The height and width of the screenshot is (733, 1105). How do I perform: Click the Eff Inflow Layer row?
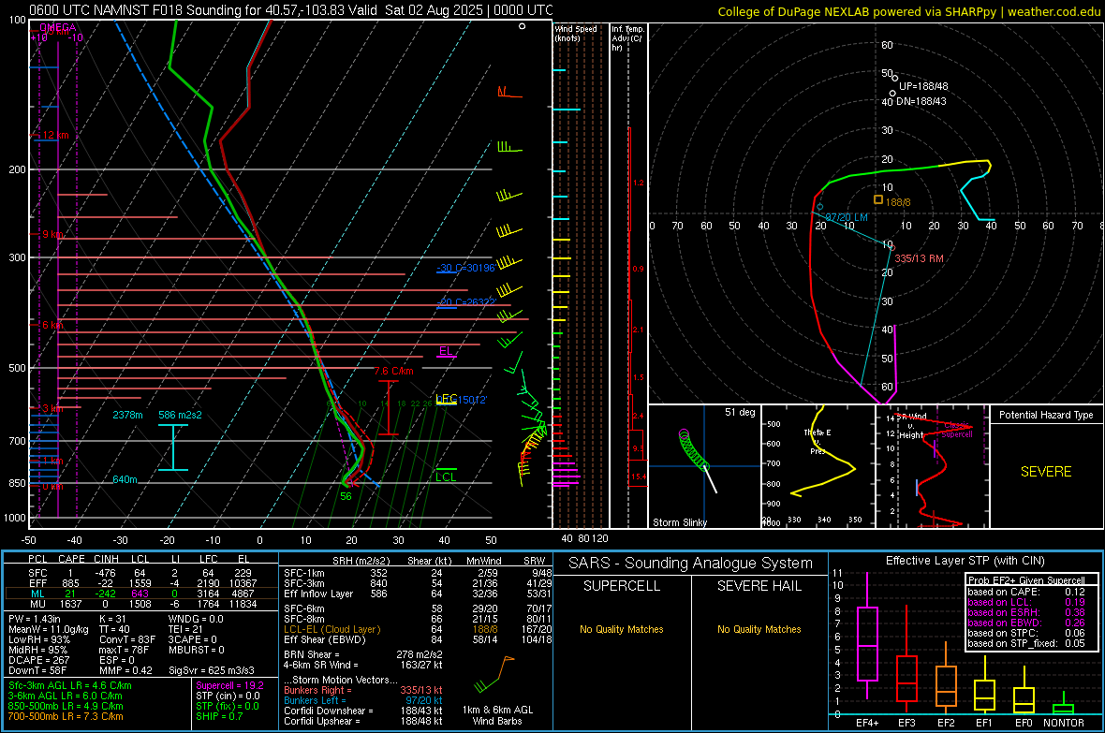point(418,594)
